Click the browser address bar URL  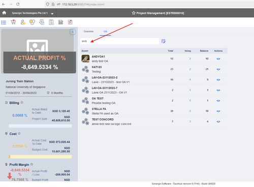(x=83, y=5)
